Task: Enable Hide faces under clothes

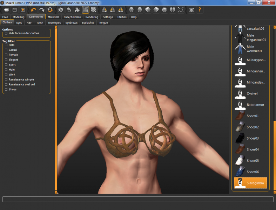Action: pos(6,33)
